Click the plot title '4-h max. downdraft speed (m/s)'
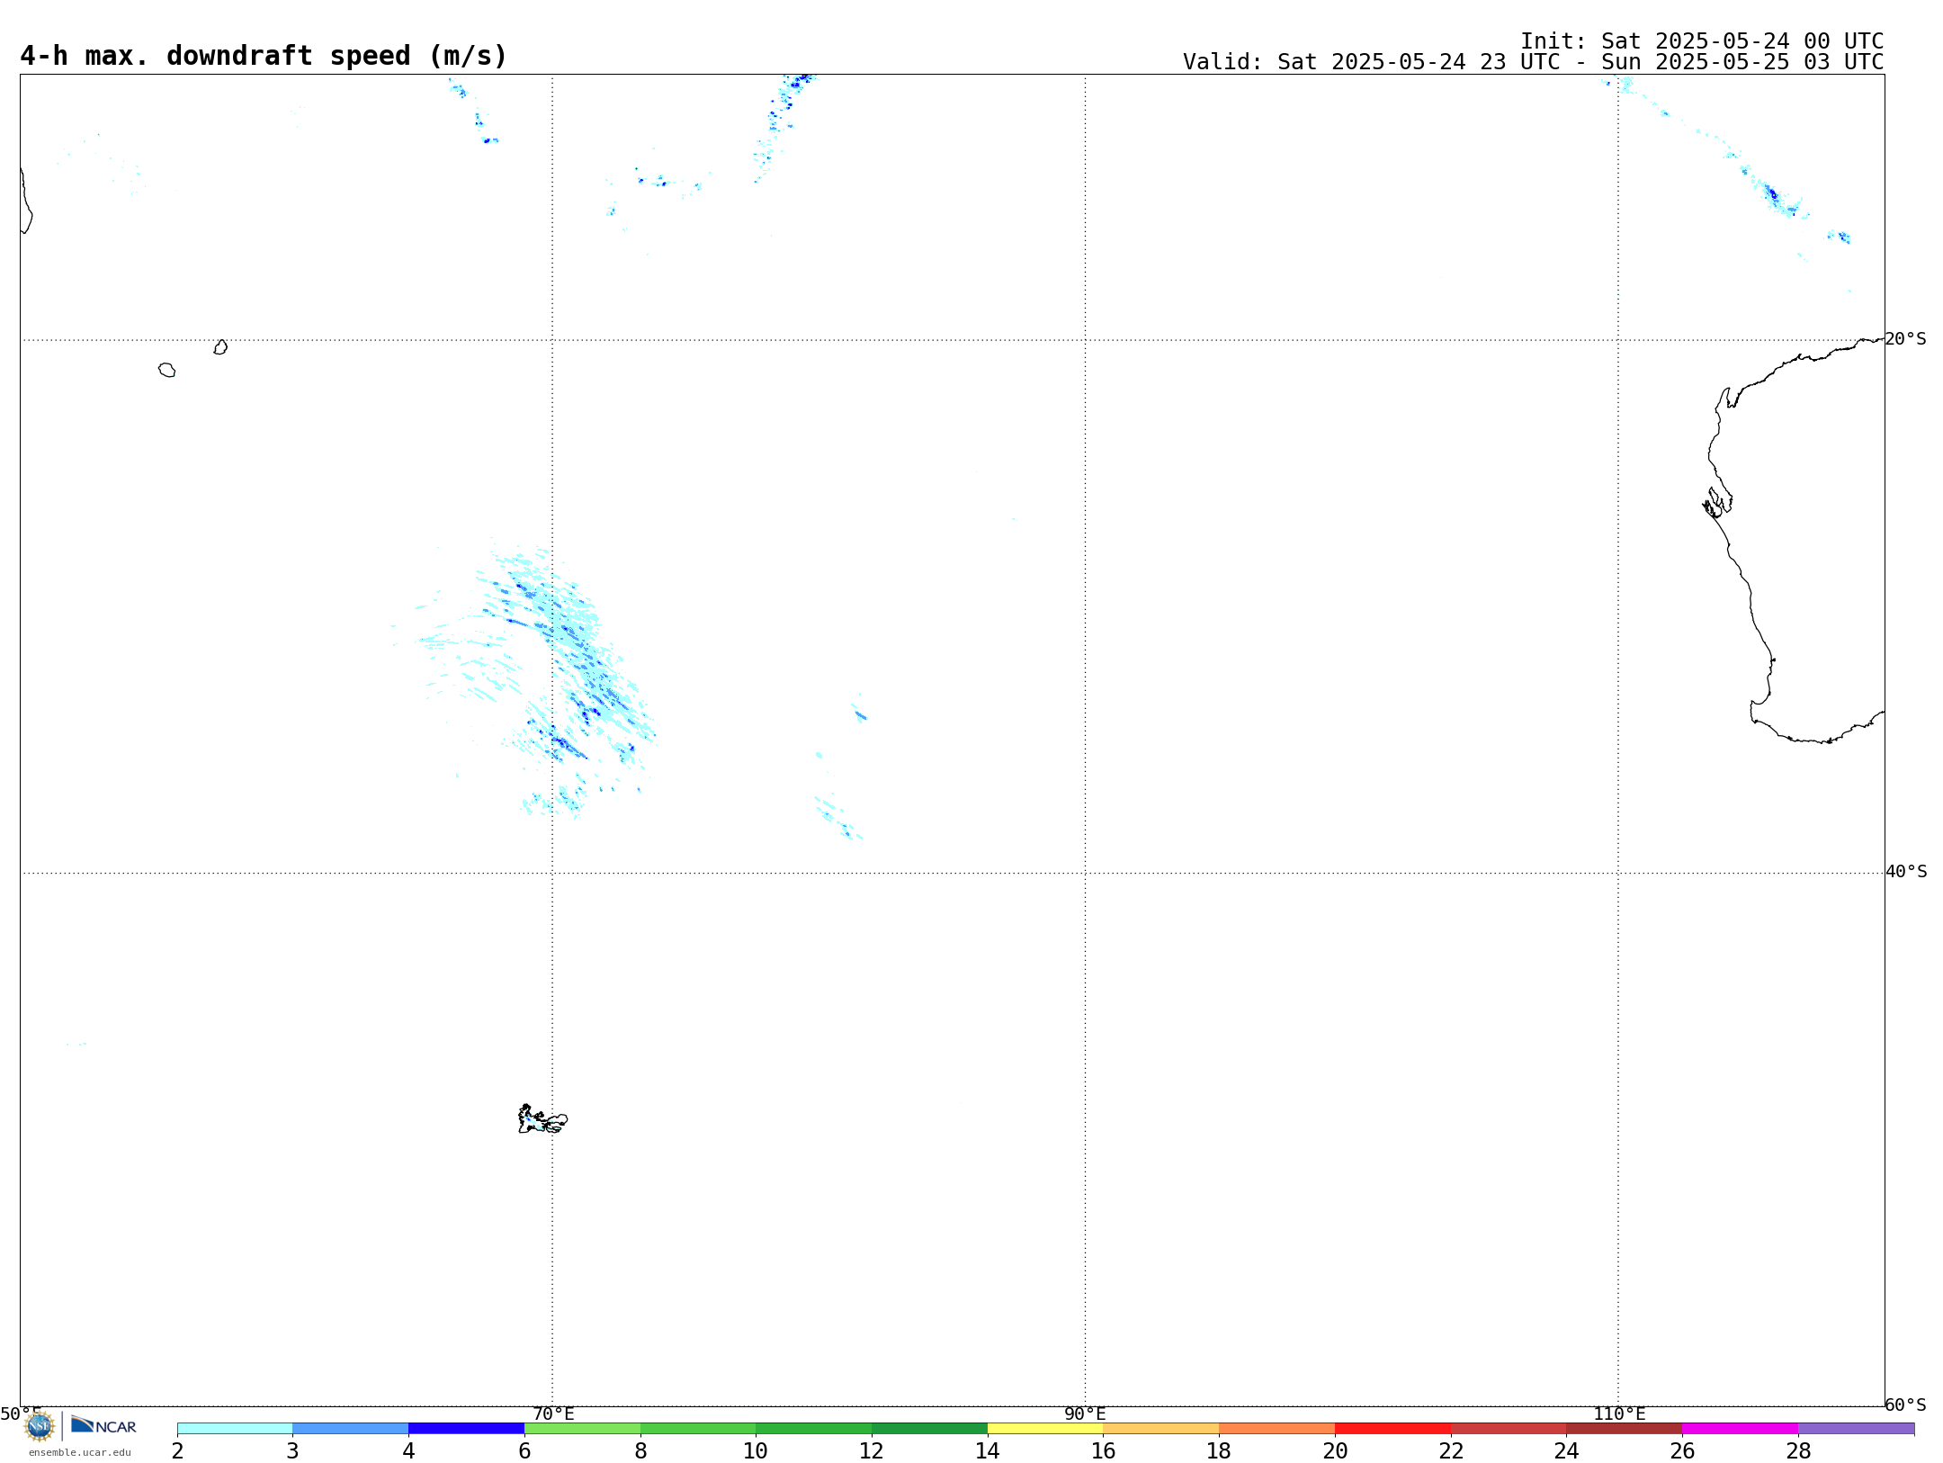The height and width of the screenshot is (1463, 1943). [264, 56]
